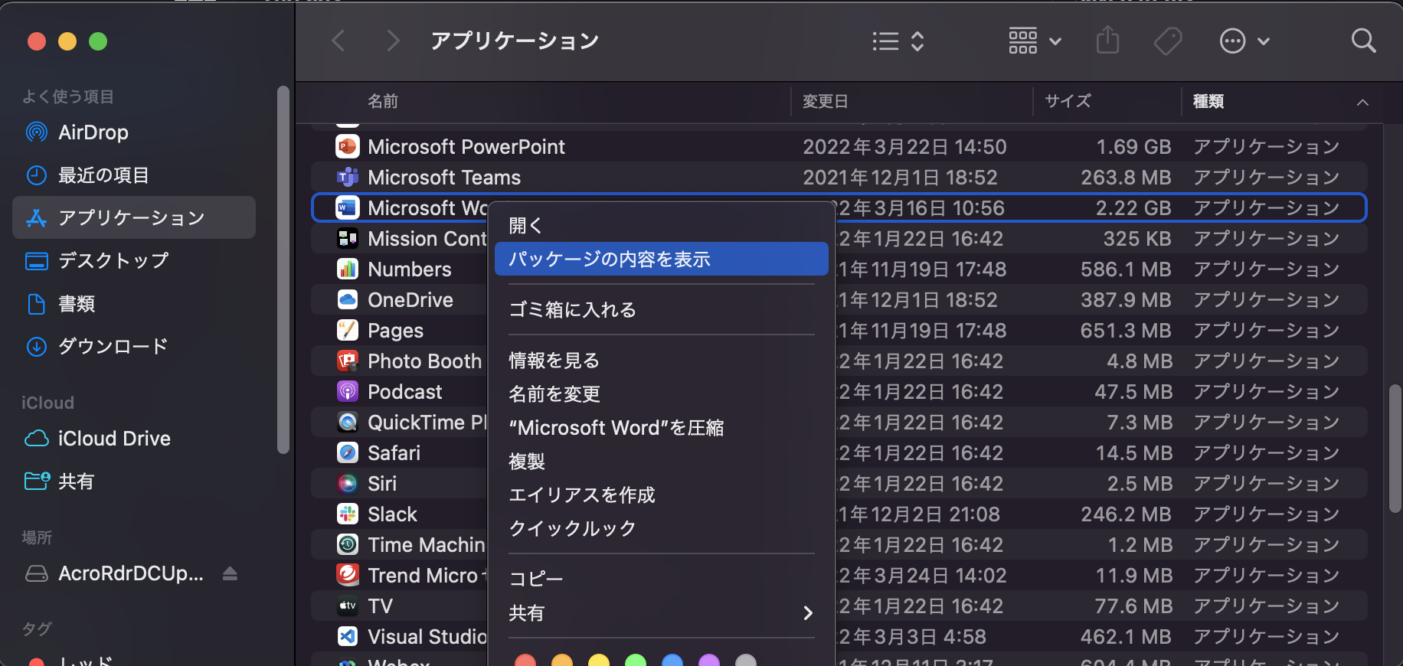The width and height of the screenshot is (1403, 666).
Task: Click the Edit Tags toolbar icon
Action: tap(1168, 41)
